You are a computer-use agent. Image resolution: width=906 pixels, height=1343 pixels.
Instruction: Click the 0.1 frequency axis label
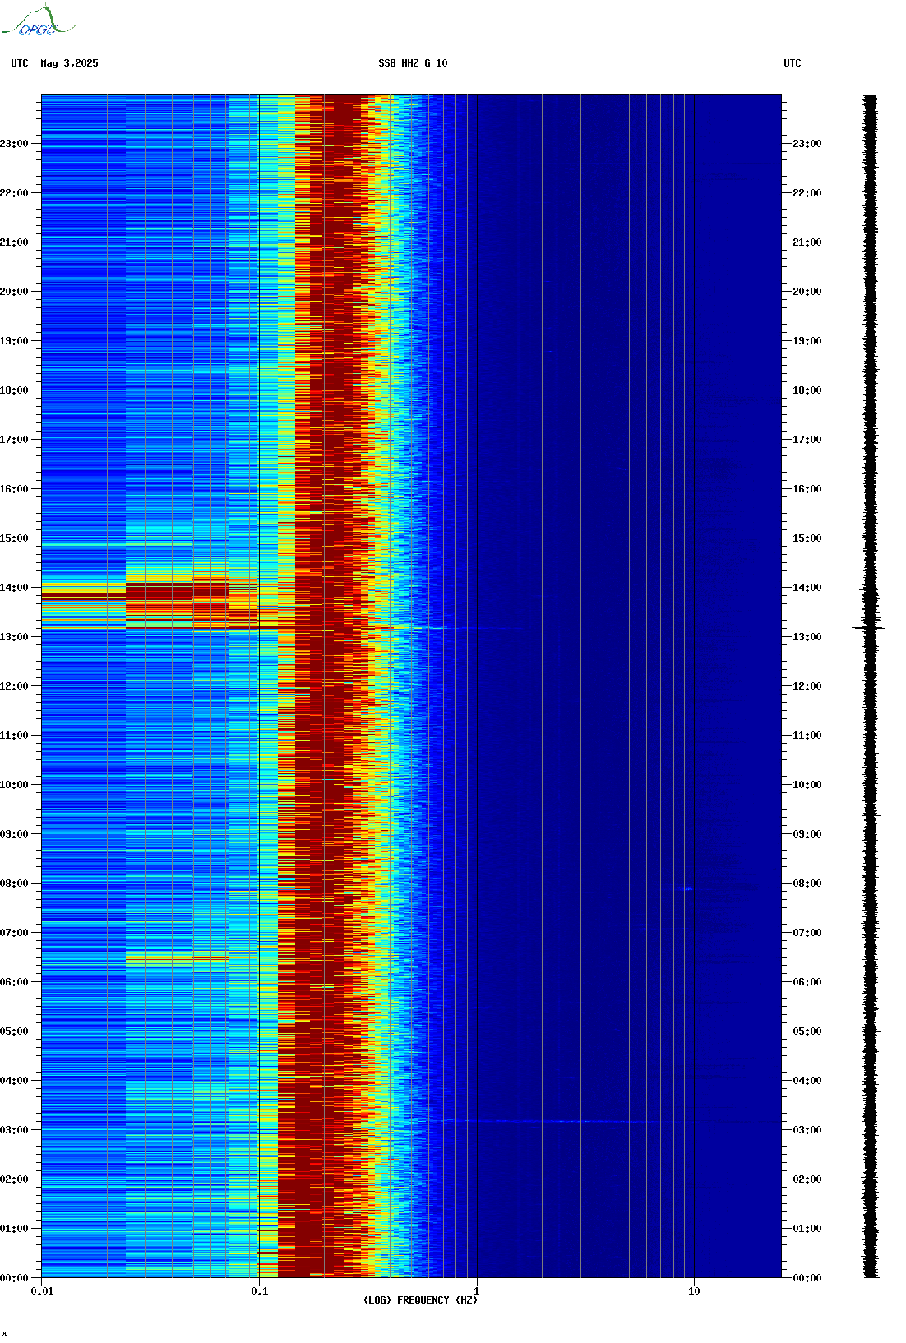[x=259, y=1291]
